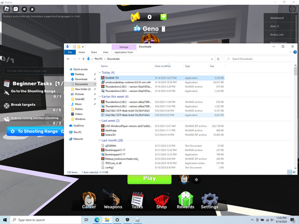Click Type here to search box
The height and width of the screenshot is (224, 299).
coord(46,220)
